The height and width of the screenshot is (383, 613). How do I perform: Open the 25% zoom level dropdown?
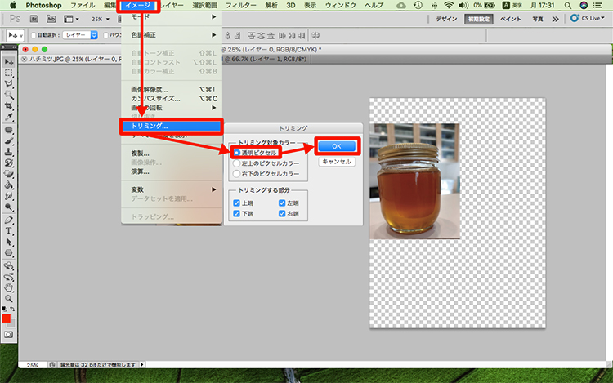click(x=101, y=19)
